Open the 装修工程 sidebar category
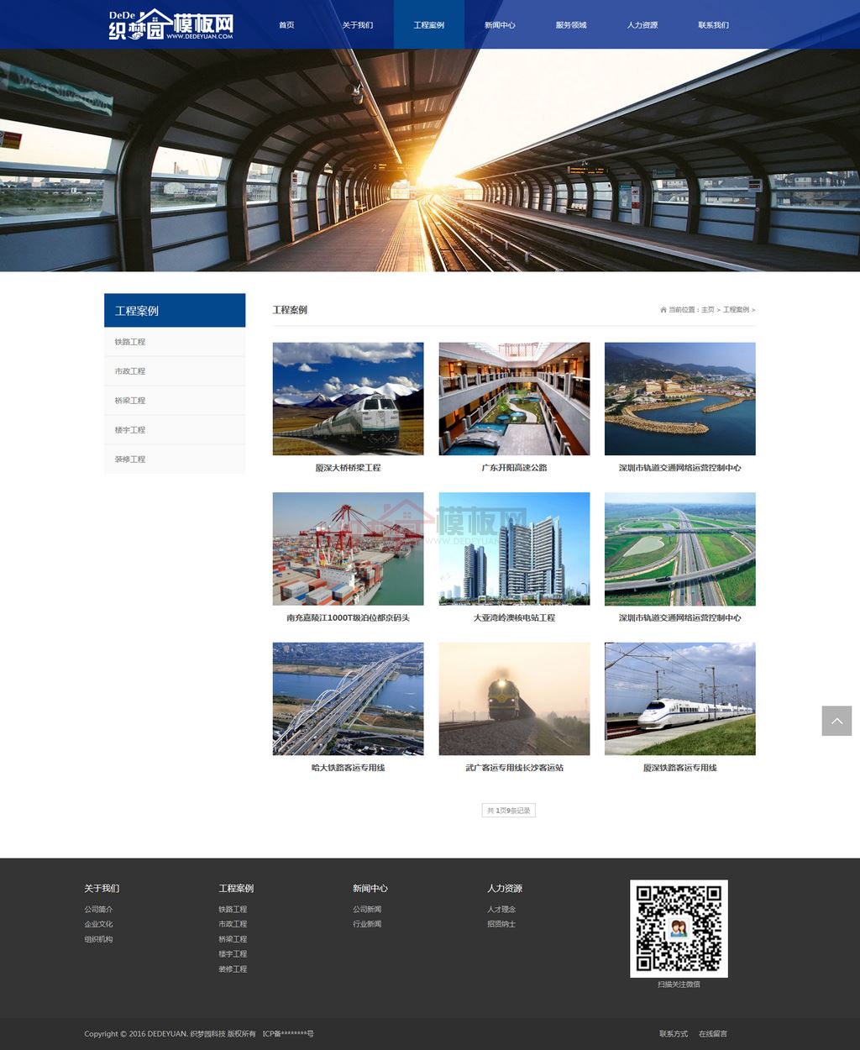The image size is (860, 1050). [130, 459]
